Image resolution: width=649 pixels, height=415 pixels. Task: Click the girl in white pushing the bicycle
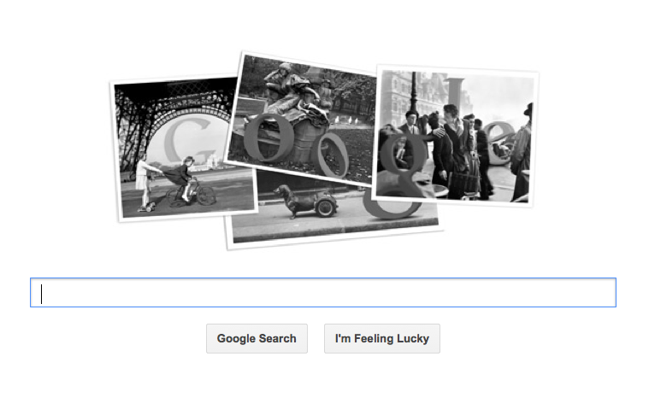[145, 182]
